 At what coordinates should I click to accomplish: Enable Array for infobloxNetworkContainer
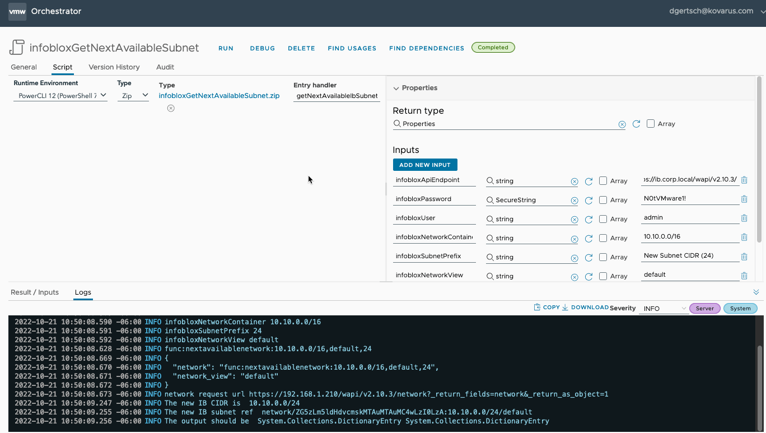click(x=603, y=238)
